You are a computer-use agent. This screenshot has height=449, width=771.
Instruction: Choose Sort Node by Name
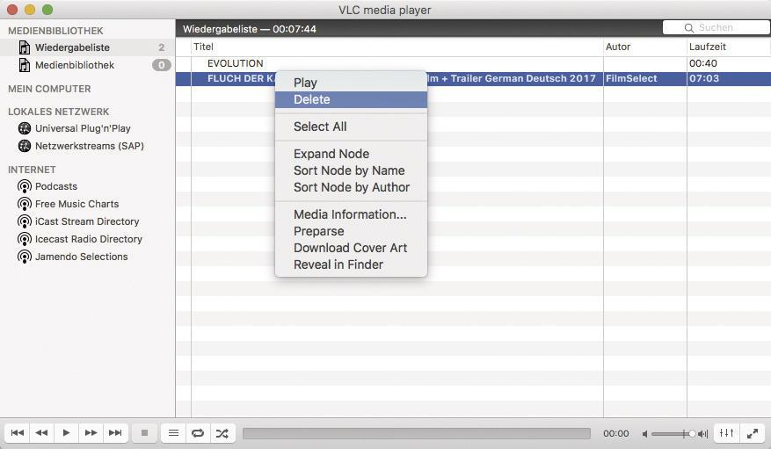tap(351, 170)
